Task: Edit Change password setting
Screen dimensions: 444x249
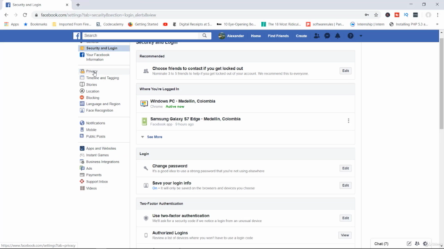Action: (345, 168)
